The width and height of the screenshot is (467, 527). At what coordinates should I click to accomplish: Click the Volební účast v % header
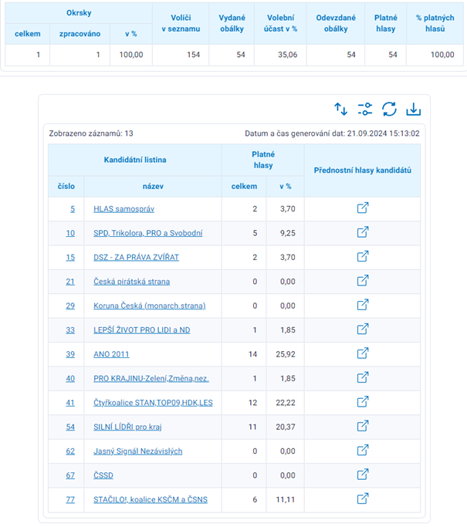pos(280,23)
